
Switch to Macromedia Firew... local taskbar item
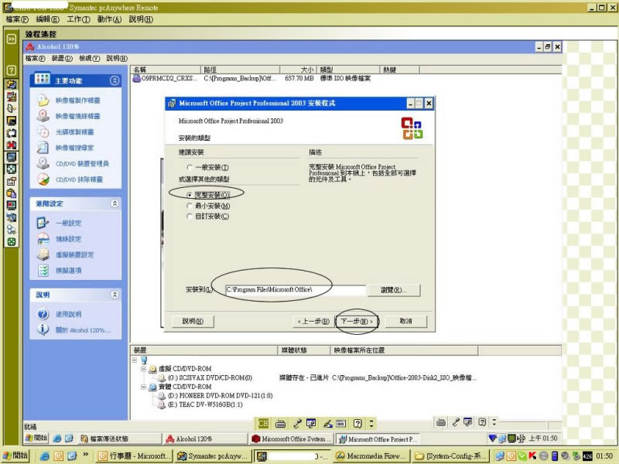point(371,456)
